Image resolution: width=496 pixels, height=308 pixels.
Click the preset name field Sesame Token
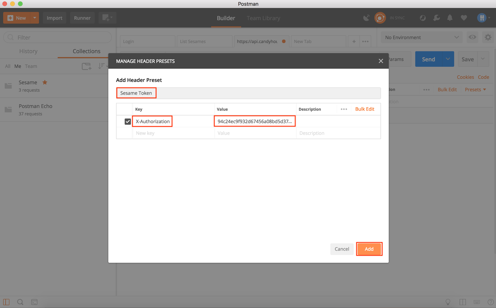(x=249, y=93)
